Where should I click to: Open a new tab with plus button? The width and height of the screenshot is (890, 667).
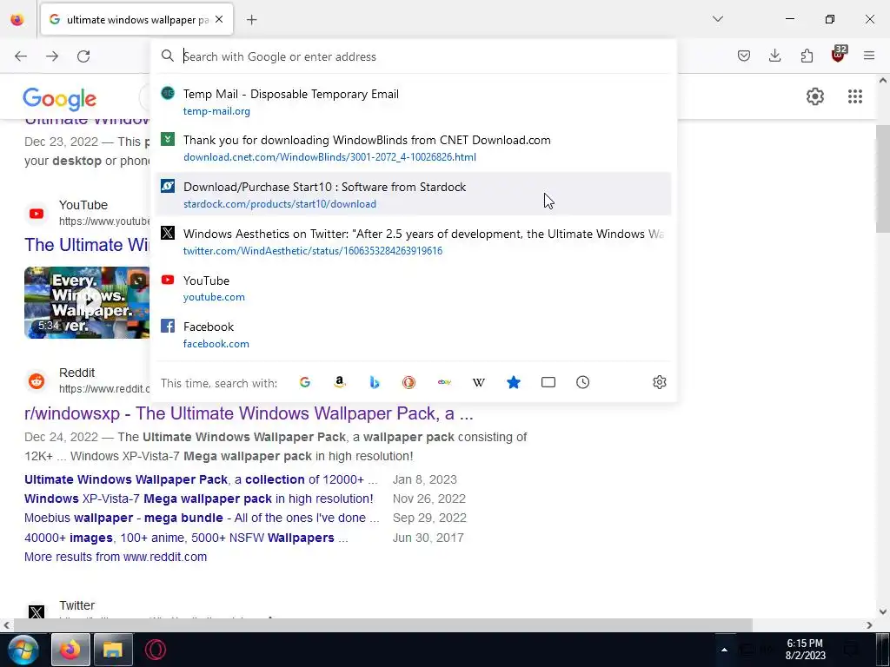click(x=251, y=20)
